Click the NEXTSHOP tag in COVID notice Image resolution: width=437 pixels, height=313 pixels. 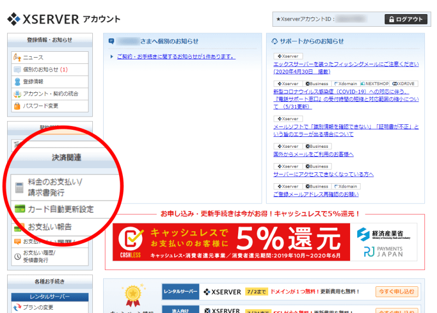(375, 84)
